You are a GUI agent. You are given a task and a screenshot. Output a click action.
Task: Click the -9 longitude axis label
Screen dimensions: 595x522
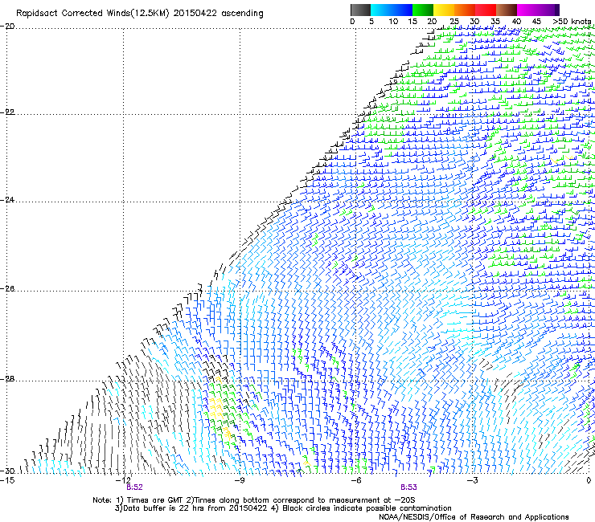pos(239,480)
